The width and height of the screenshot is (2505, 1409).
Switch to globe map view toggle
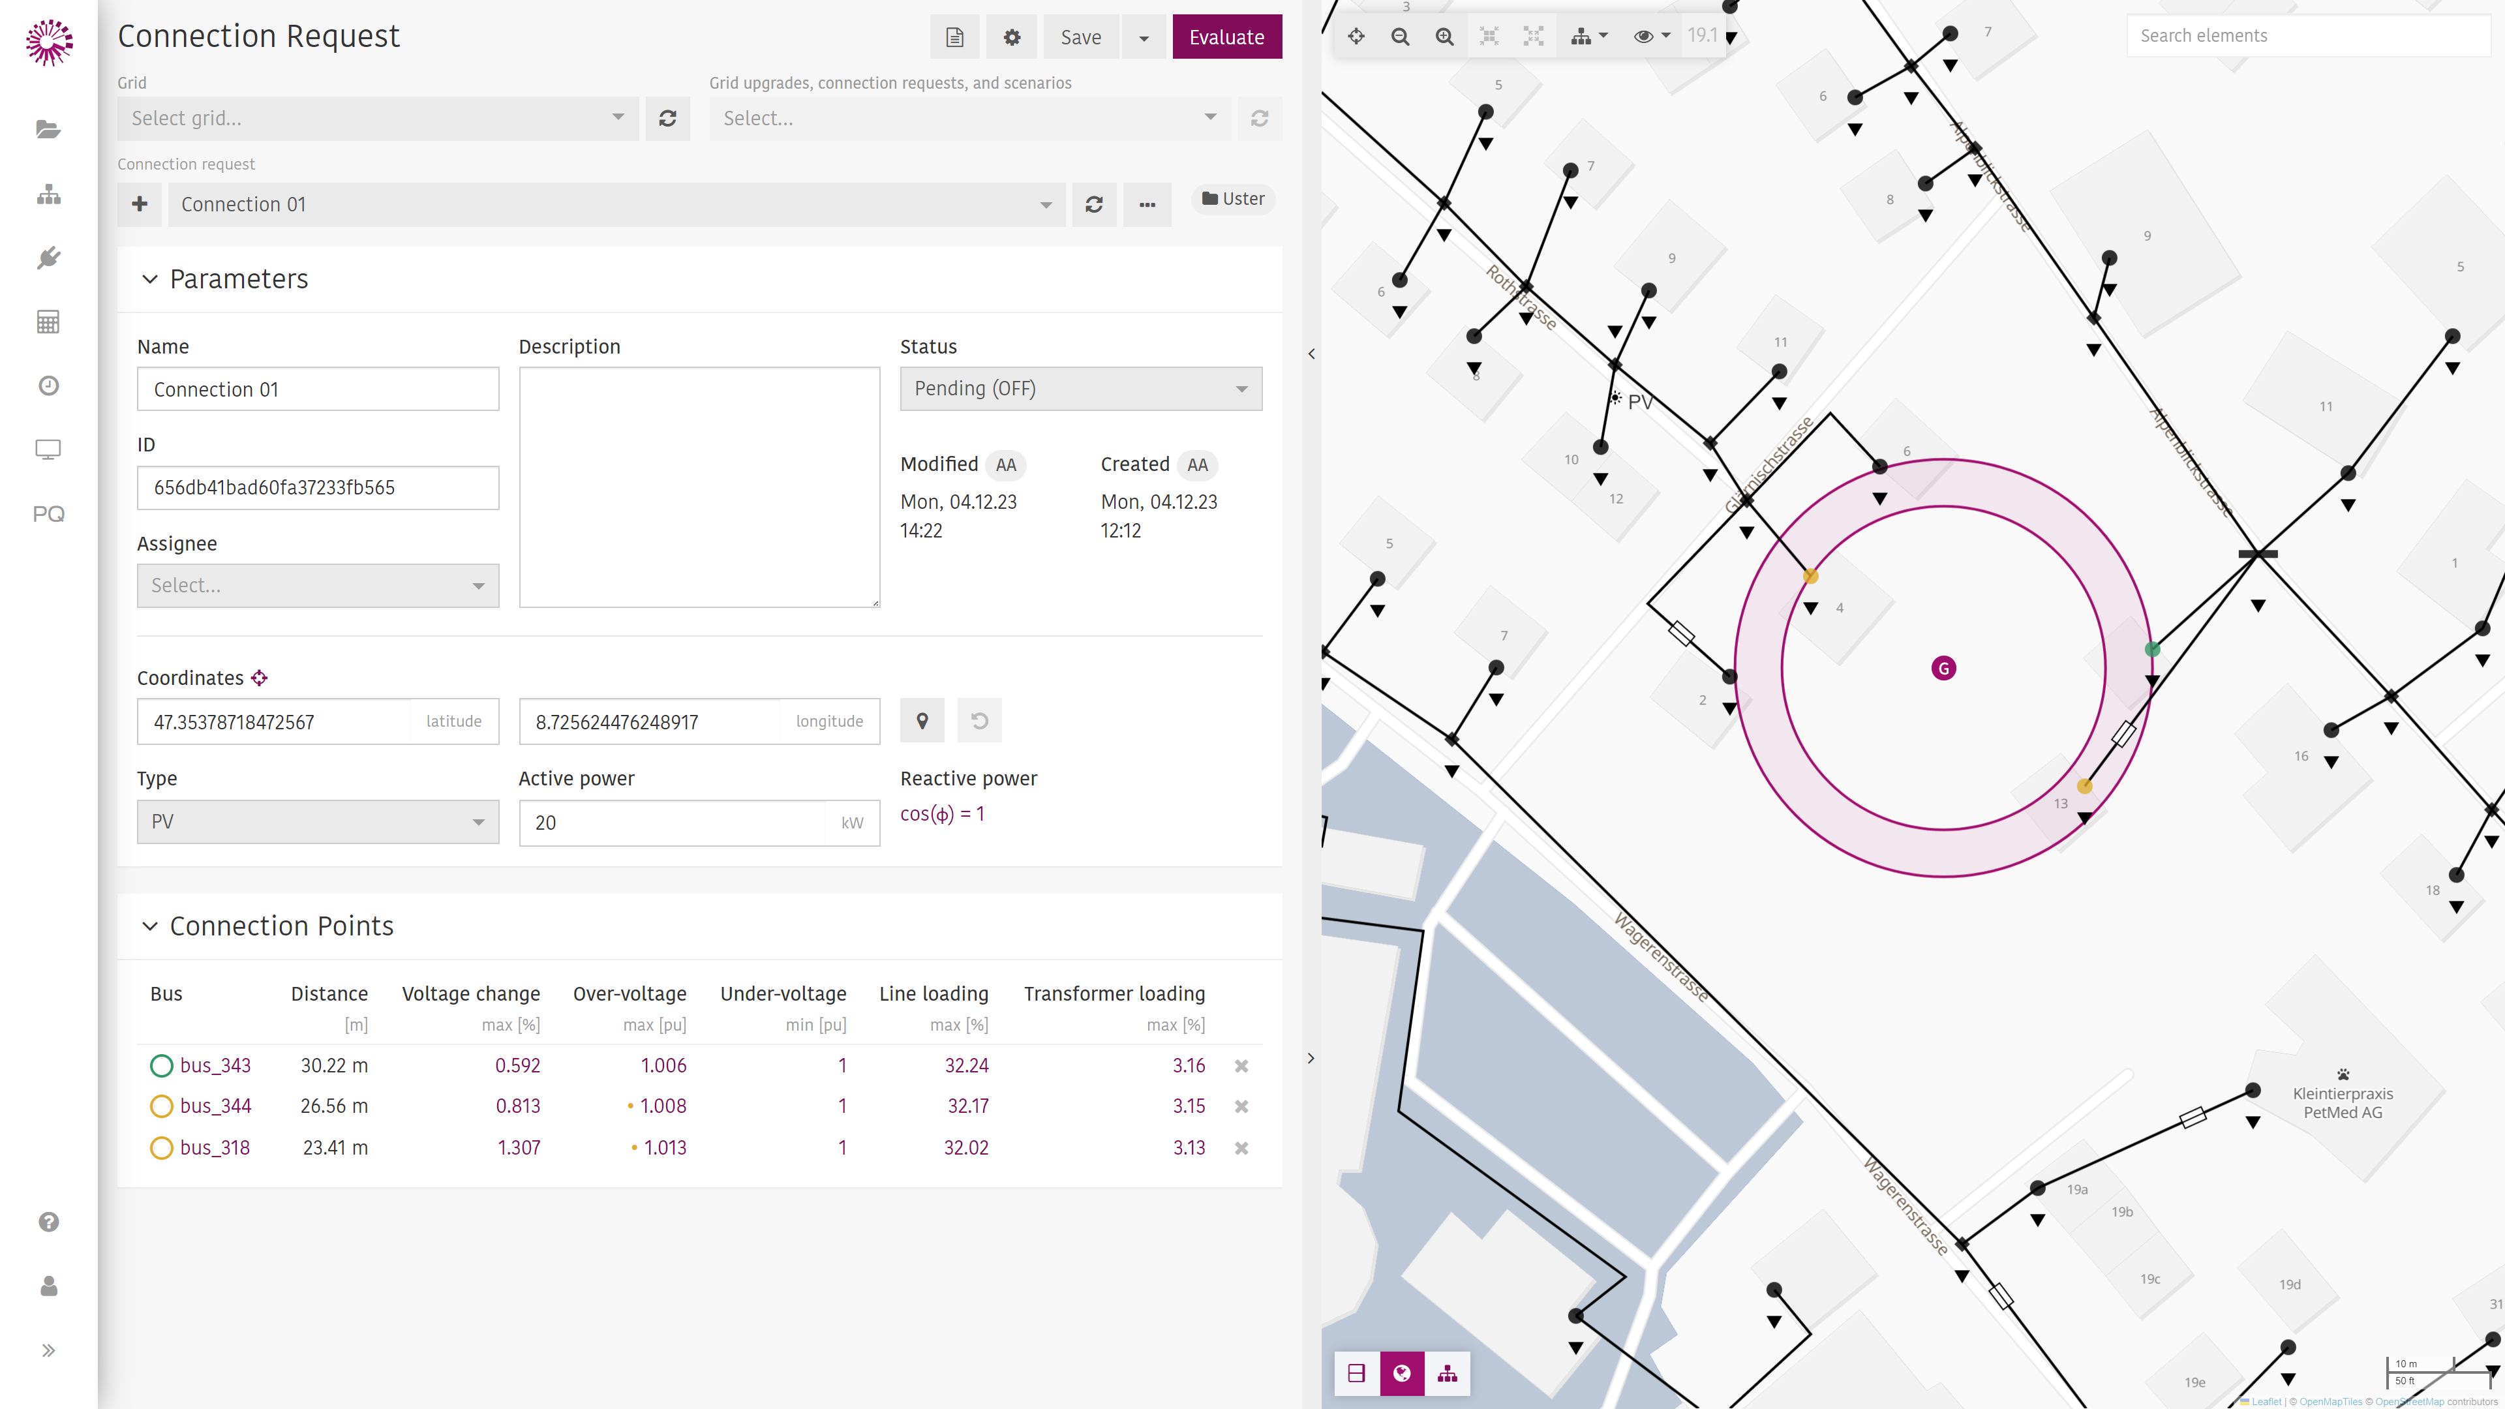1403,1373
